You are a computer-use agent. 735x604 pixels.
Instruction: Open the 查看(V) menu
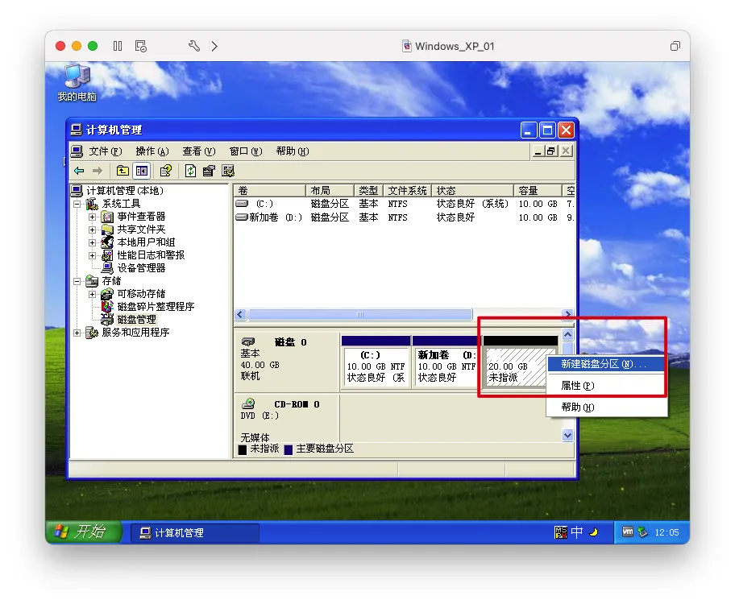[199, 151]
